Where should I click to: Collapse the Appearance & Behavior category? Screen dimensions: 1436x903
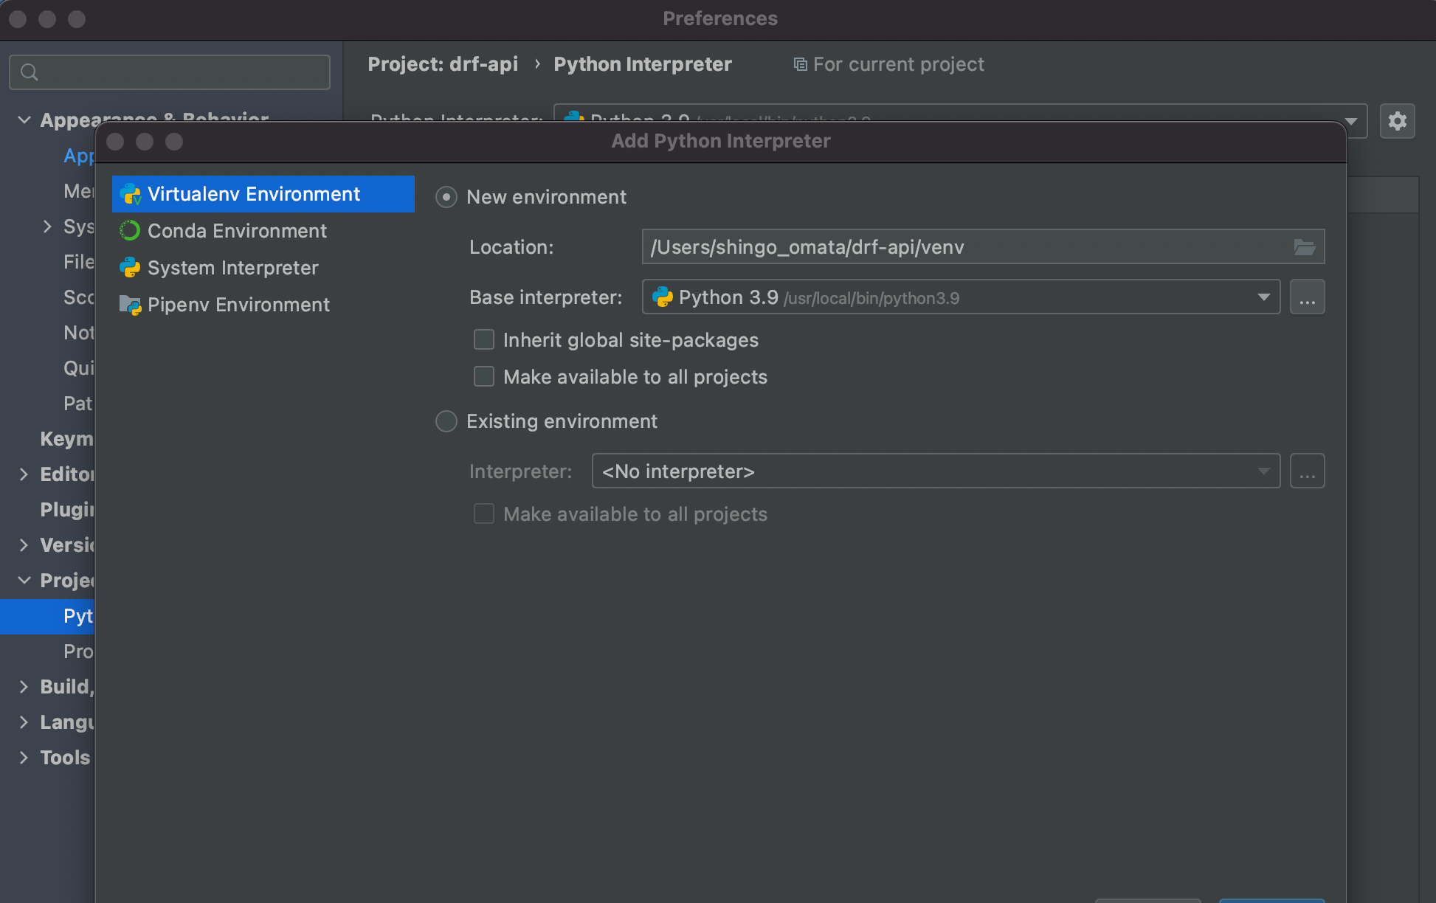coord(24,120)
